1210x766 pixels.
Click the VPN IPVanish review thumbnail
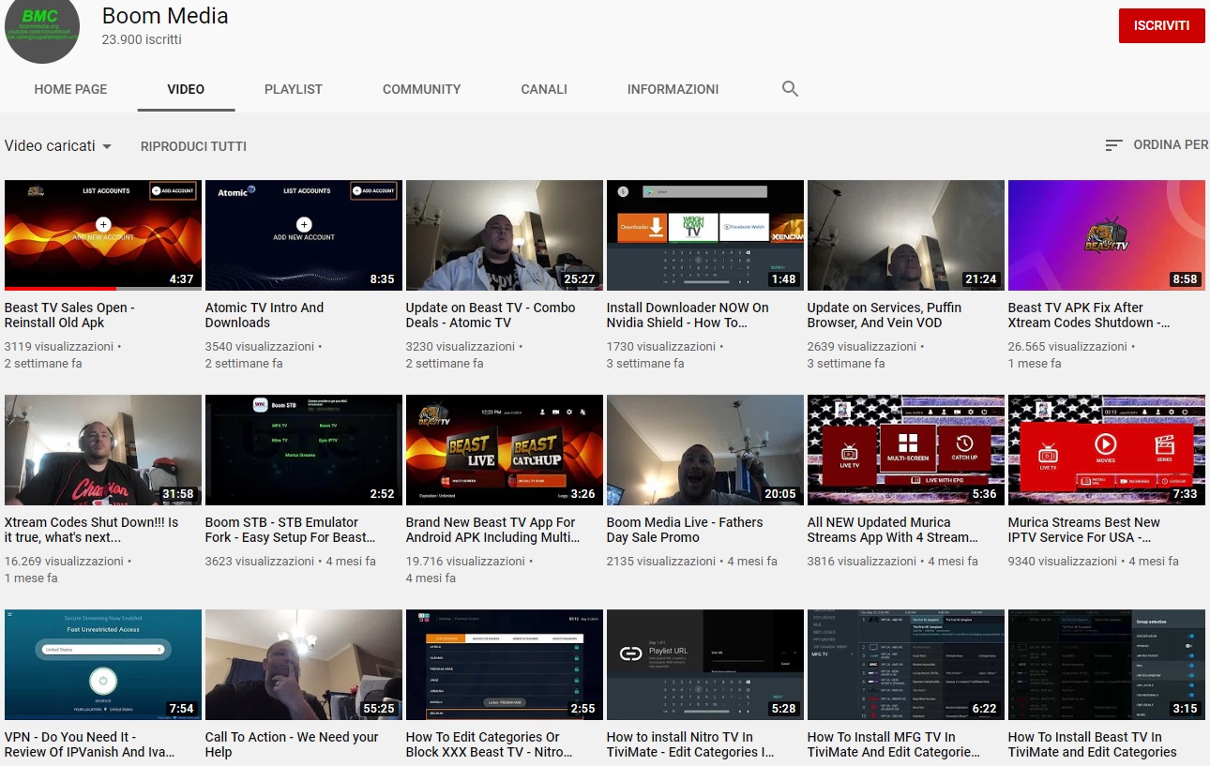[103, 665]
